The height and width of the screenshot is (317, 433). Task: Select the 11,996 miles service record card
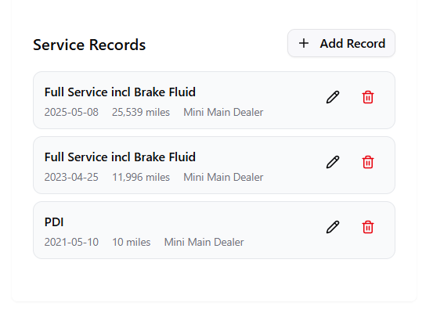pyautogui.click(x=214, y=165)
